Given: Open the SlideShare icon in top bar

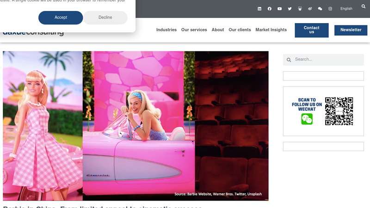Looking at the screenshot, I should point(300,9).
